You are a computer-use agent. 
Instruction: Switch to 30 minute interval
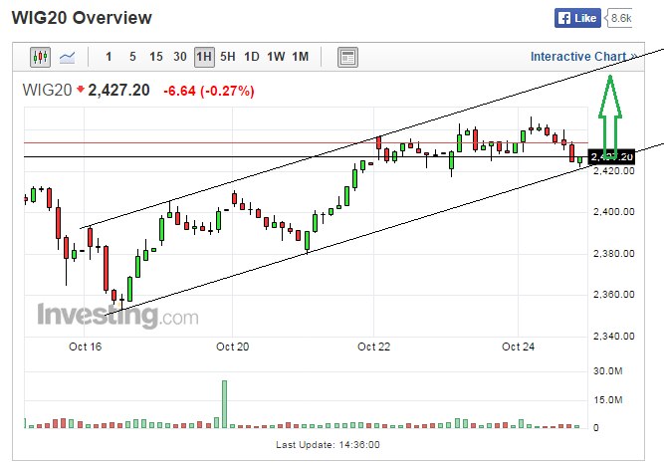coord(180,57)
